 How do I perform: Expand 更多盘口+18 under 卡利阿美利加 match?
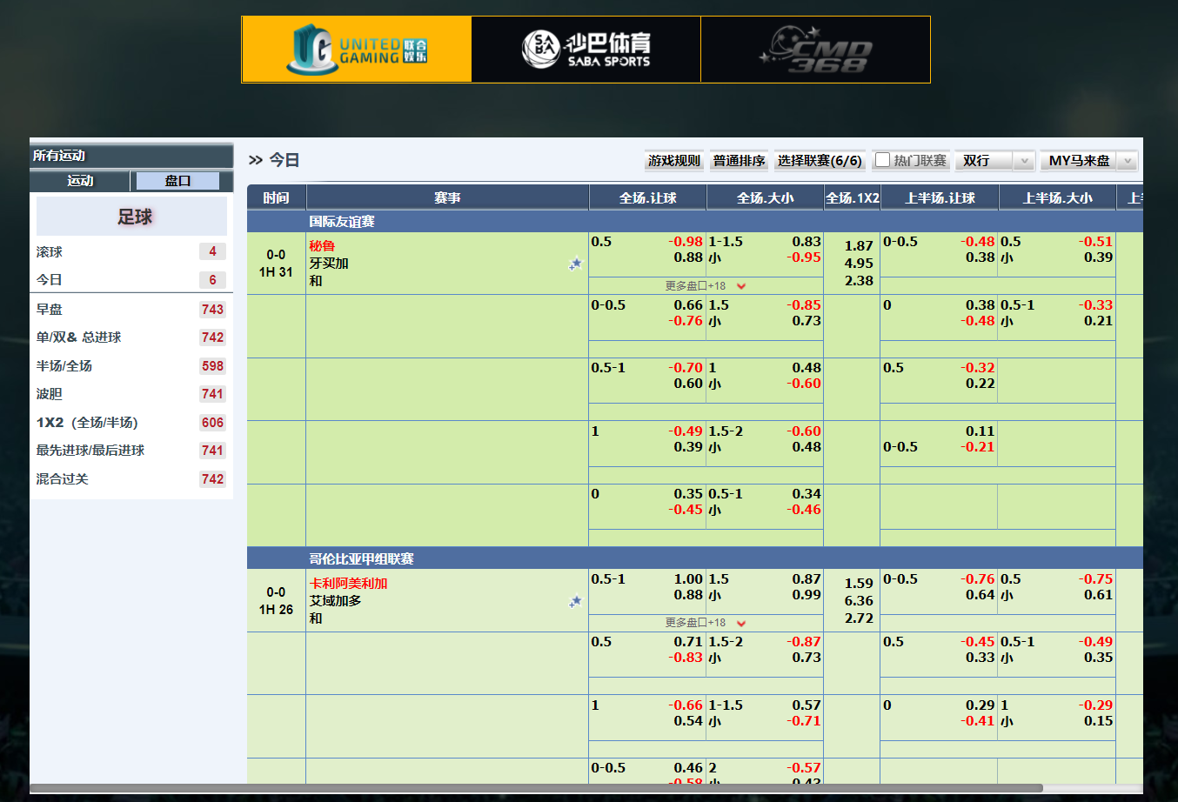pyautogui.click(x=705, y=623)
